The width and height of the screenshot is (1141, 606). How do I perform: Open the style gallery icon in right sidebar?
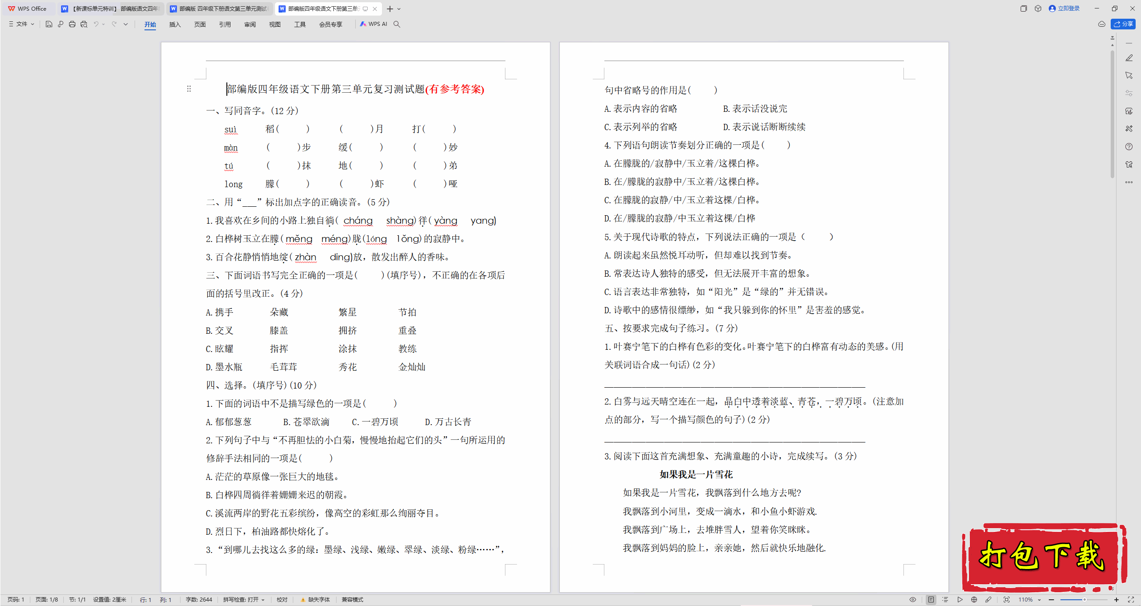[x=1129, y=111]
